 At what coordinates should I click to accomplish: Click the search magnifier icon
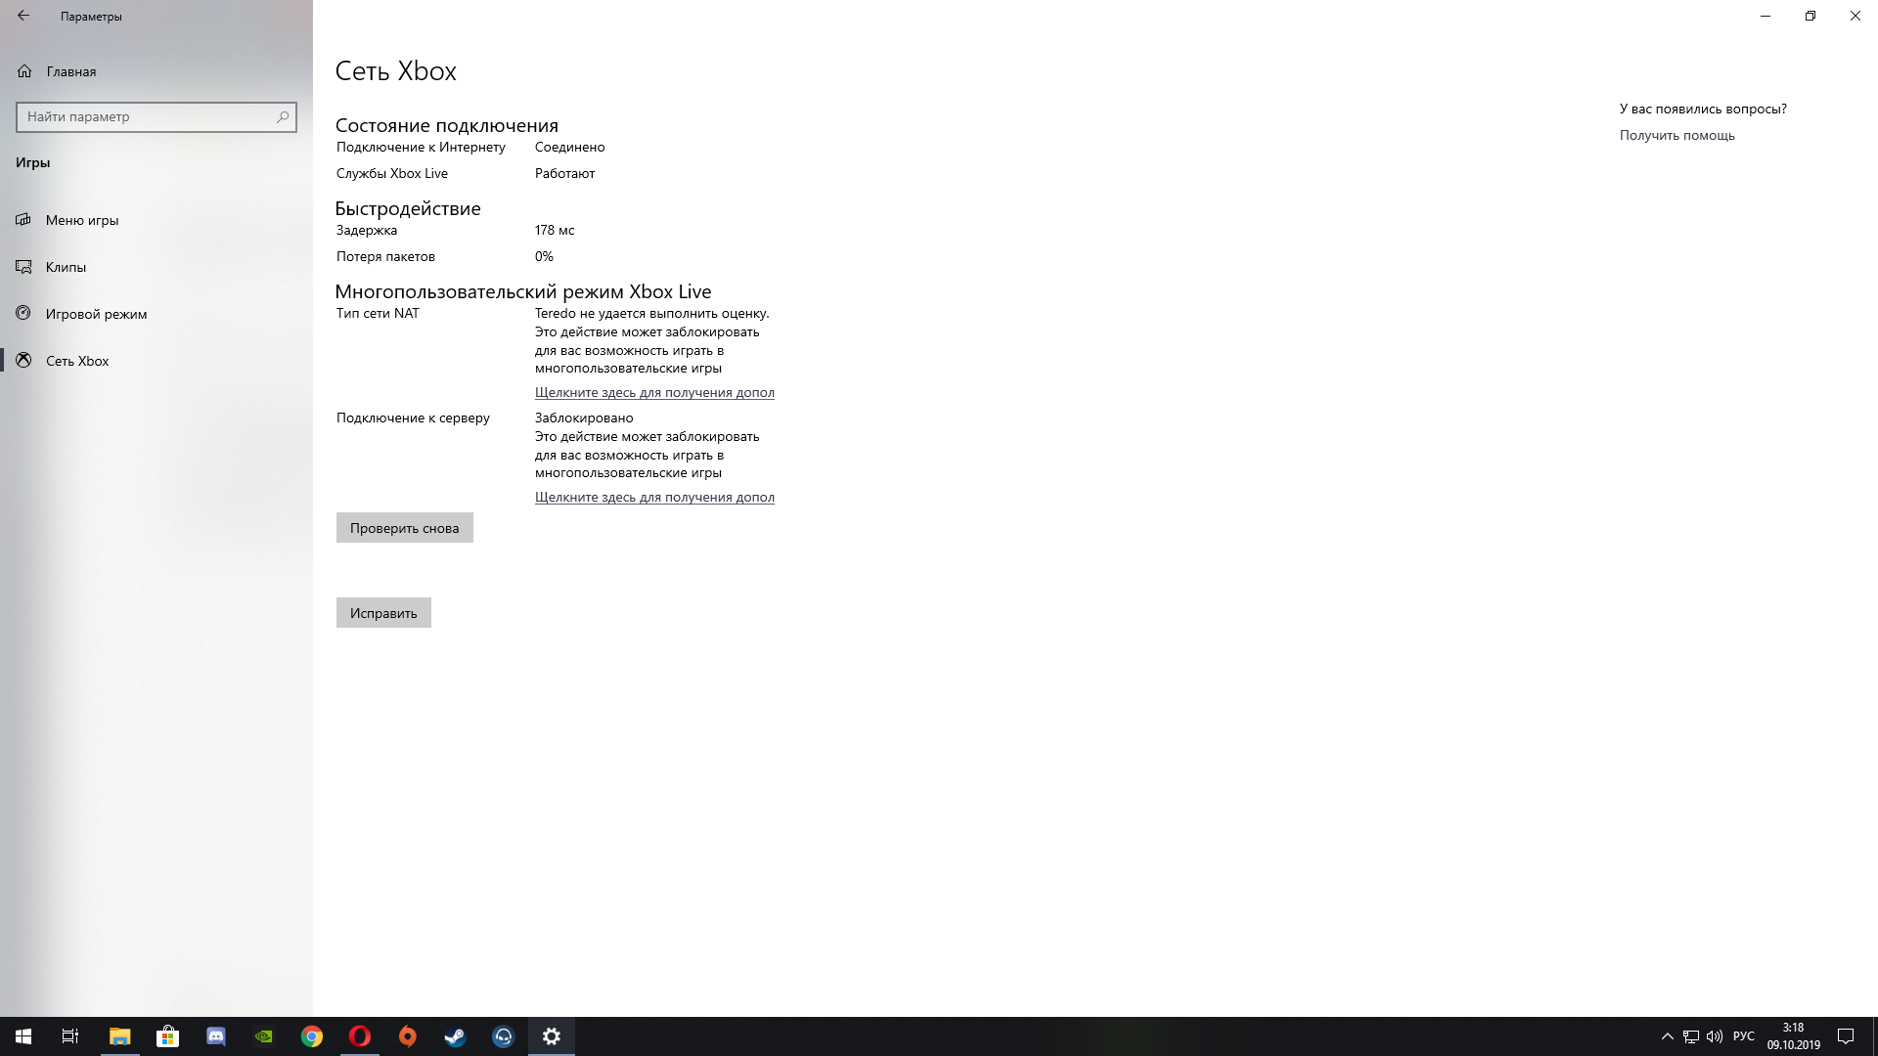coord(283,116)
